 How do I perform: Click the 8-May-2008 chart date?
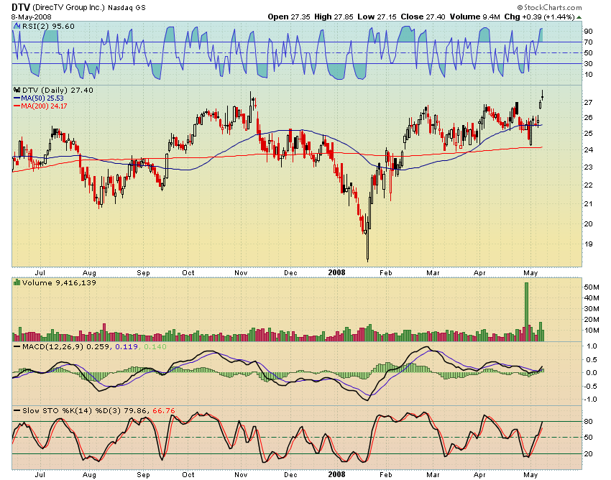tap(32, 17)
